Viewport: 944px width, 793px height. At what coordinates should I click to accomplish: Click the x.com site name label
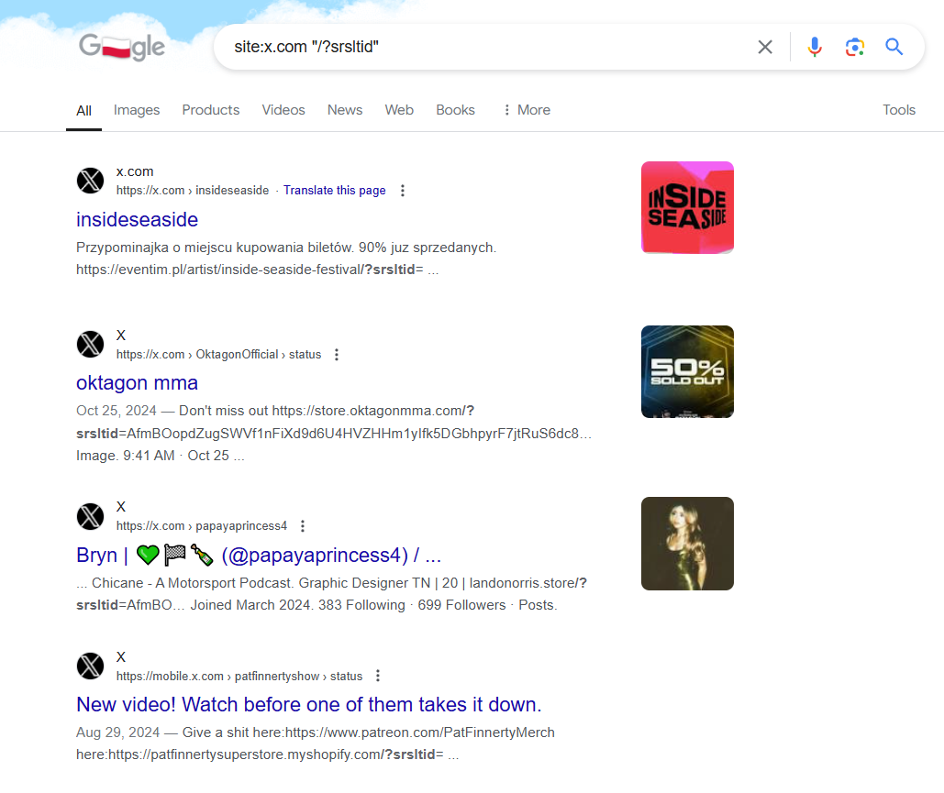(x=135, y=171)
